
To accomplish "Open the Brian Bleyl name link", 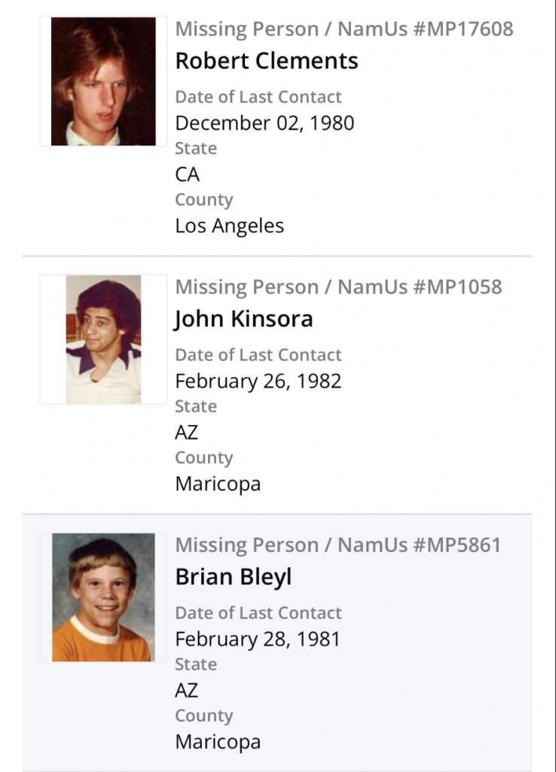I will coord(233,577).
